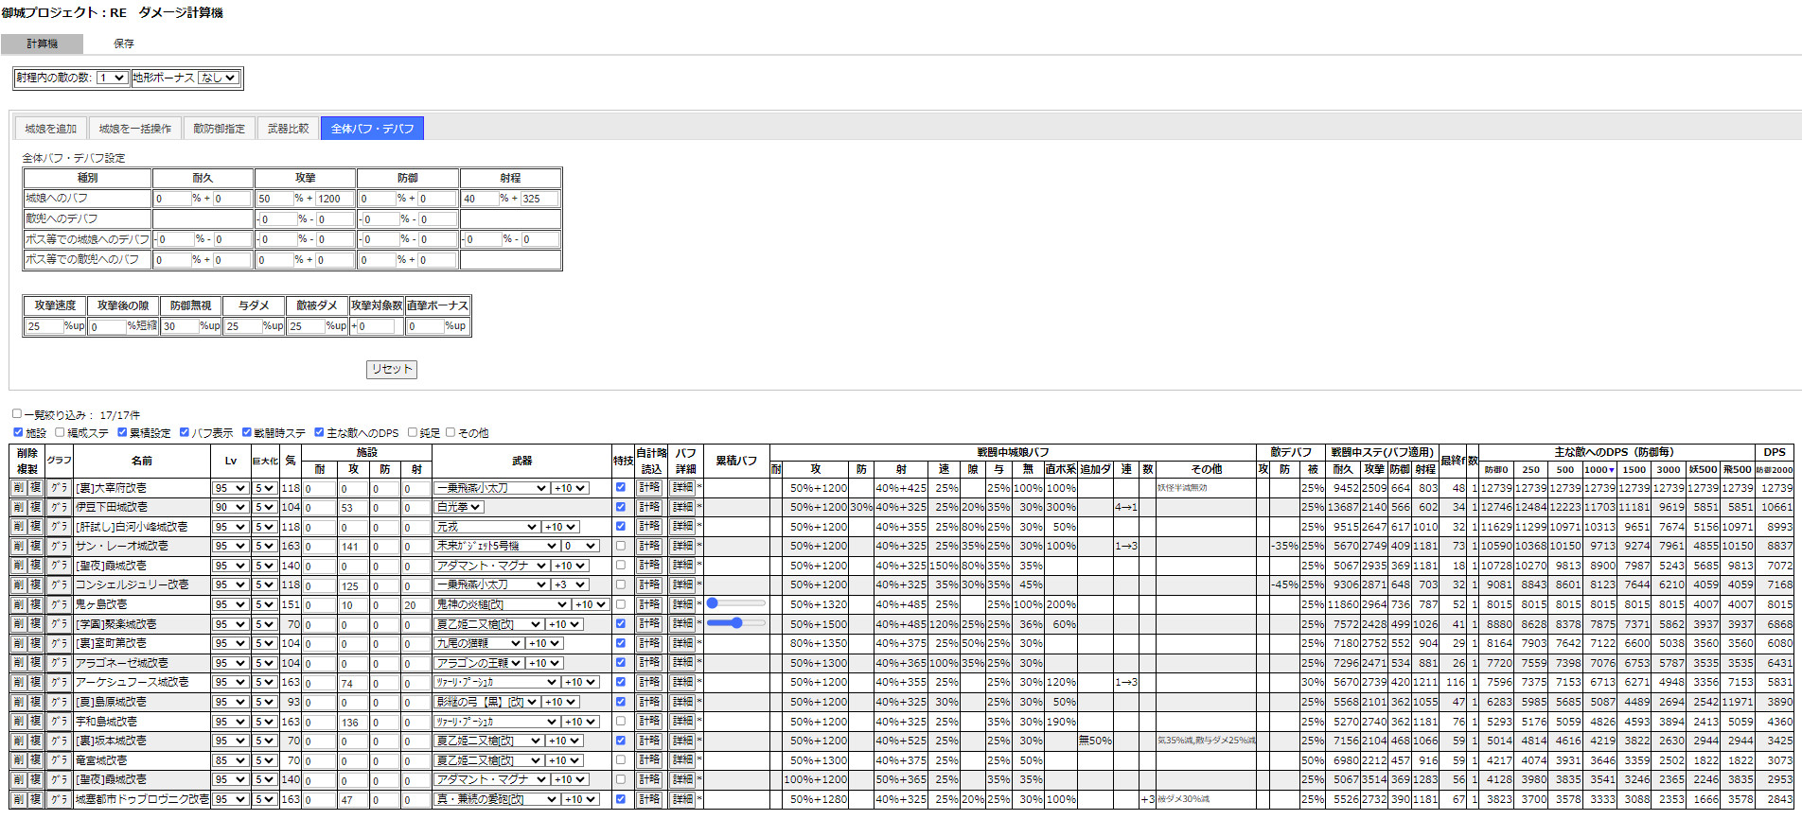Image resolution: width=1802 pixels, height=837 pixels.
Task: Click the 削 delete button for [裏]大宰府改壱
Action: (18, 488)
